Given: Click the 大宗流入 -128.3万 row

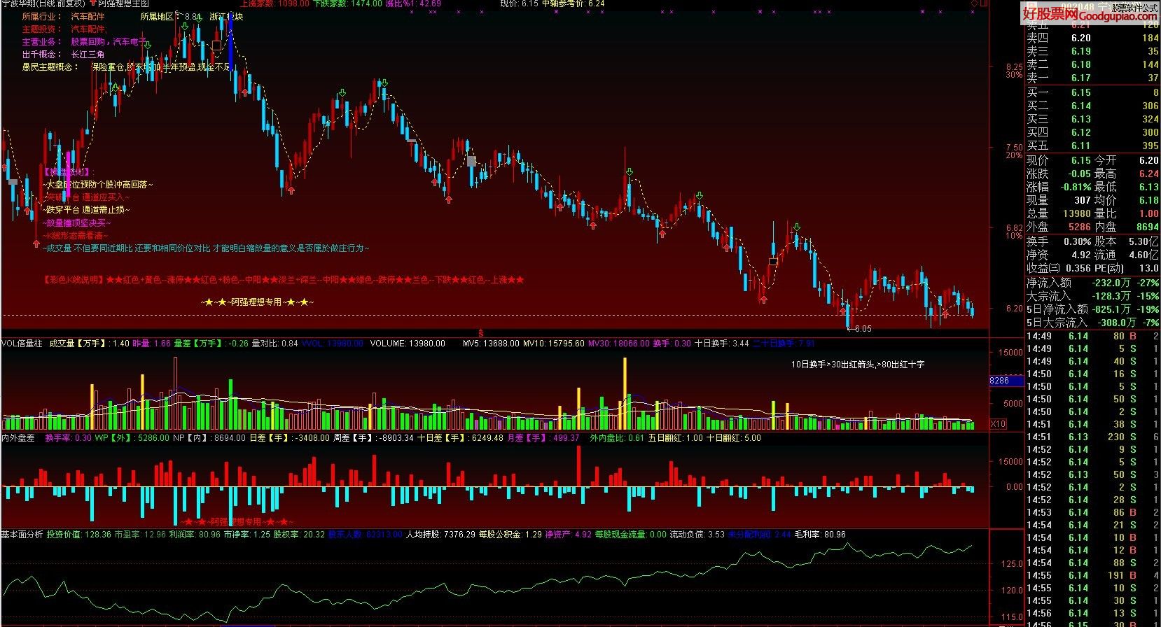Looking at the screenshot, I should click(x=1093, y=296).
